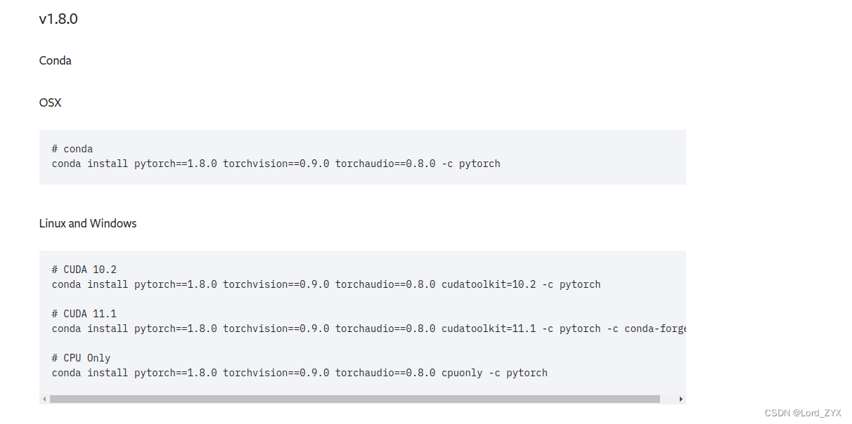Click the cudatoolkit=10.2 install command
Image resolution: width=852 pixels, height=424 pixels.
326,284
